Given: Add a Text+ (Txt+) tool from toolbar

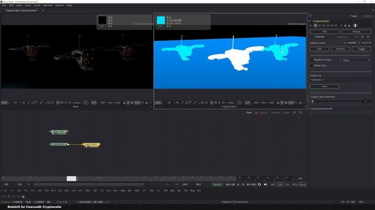Looking at the screenshot, I should [32, 191].
